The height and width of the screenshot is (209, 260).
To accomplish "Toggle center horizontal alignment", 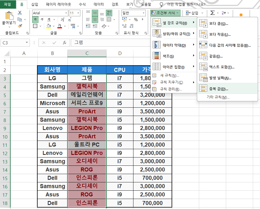I will [x=95, y=19].
